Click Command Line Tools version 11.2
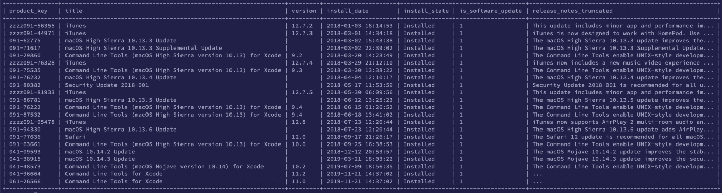This screenshot has width=722, height=193. pos(299,174)
